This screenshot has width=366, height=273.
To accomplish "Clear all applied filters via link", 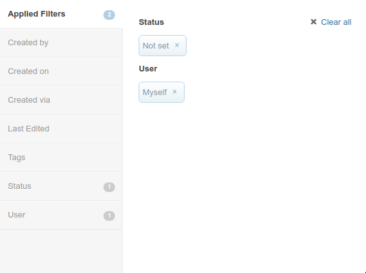I will pos(336,22).
